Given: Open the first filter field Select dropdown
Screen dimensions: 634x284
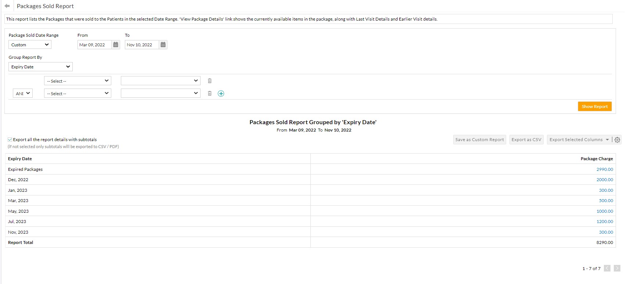Looking at the screenshot, I should coord(78,81).
